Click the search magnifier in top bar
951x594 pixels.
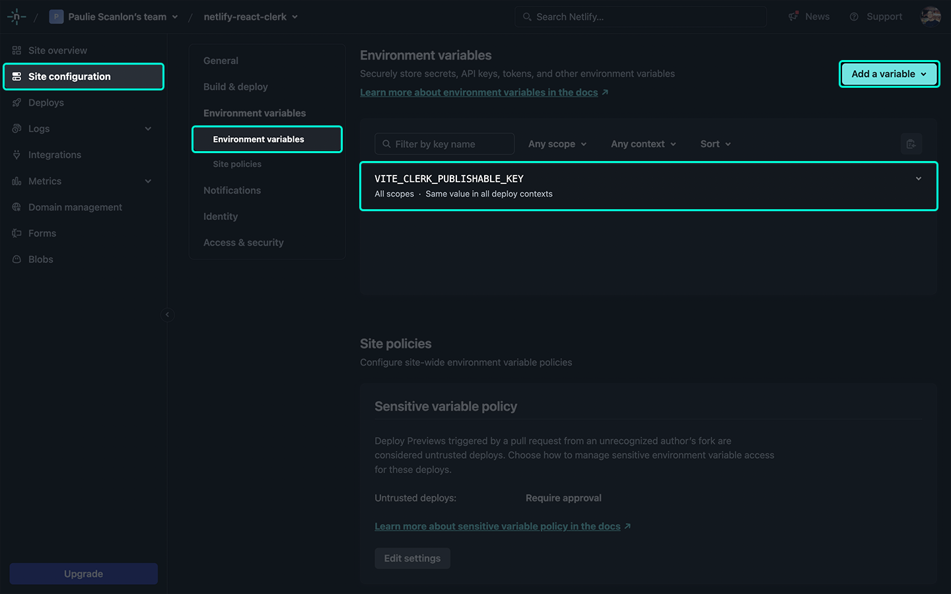(x=527, y=16)
